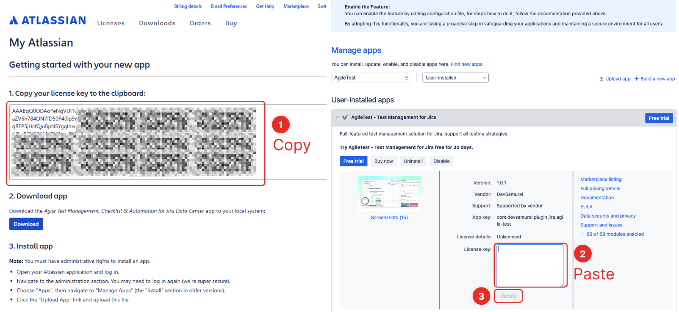Go to the Downloads menu
This screenshot has height=312, width=679.
click(157, 23)
